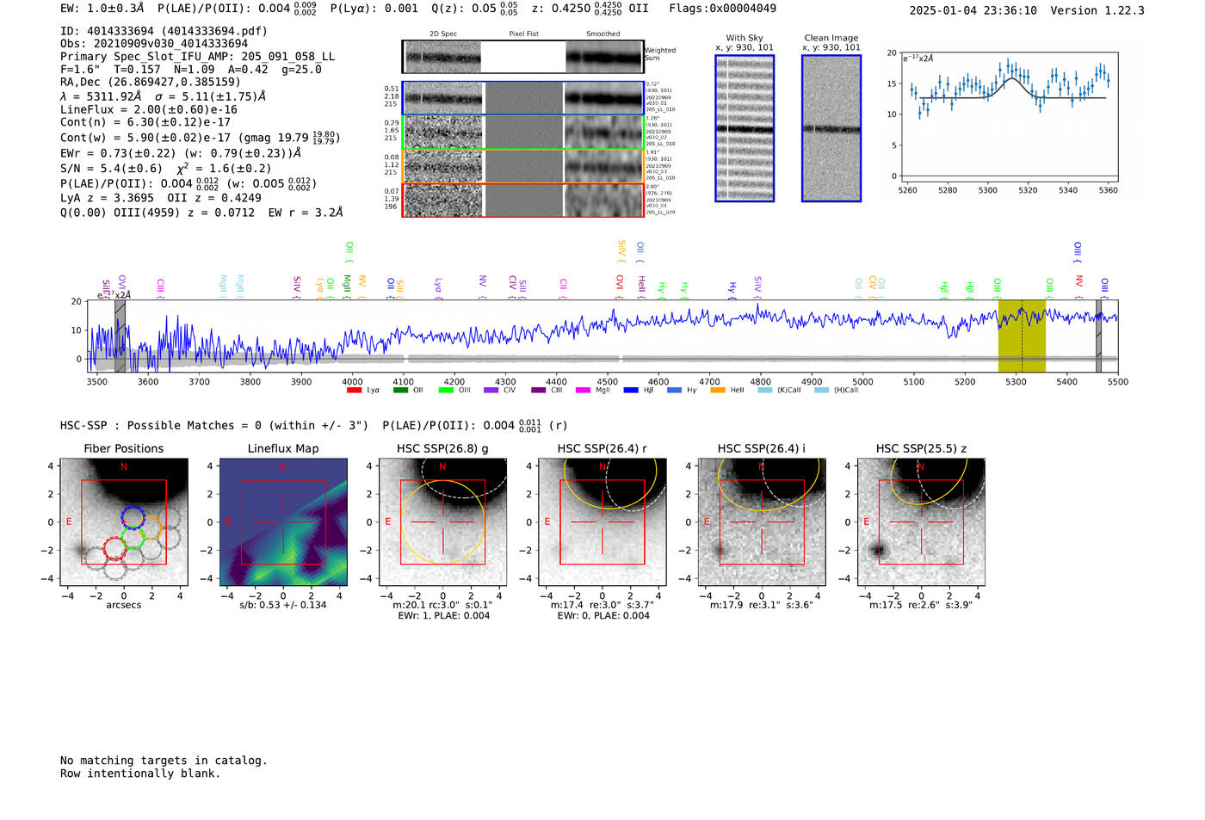Open the Lineflux Map panel
The image size is (1205, 820).
click(283, 522)
